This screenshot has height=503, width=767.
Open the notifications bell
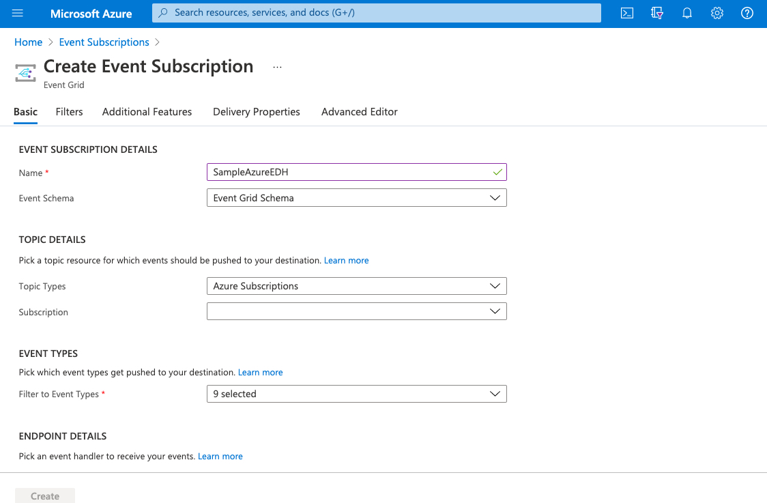(x=686, y=13)
